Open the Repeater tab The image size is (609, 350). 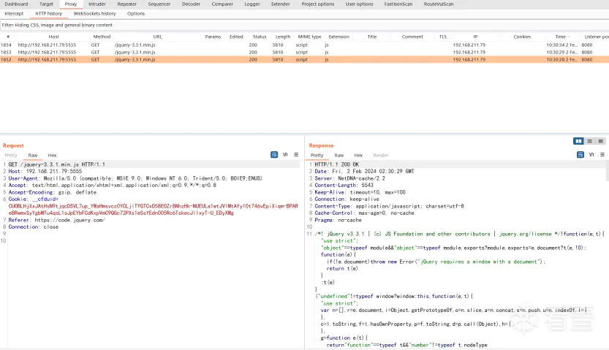point(127,4)
